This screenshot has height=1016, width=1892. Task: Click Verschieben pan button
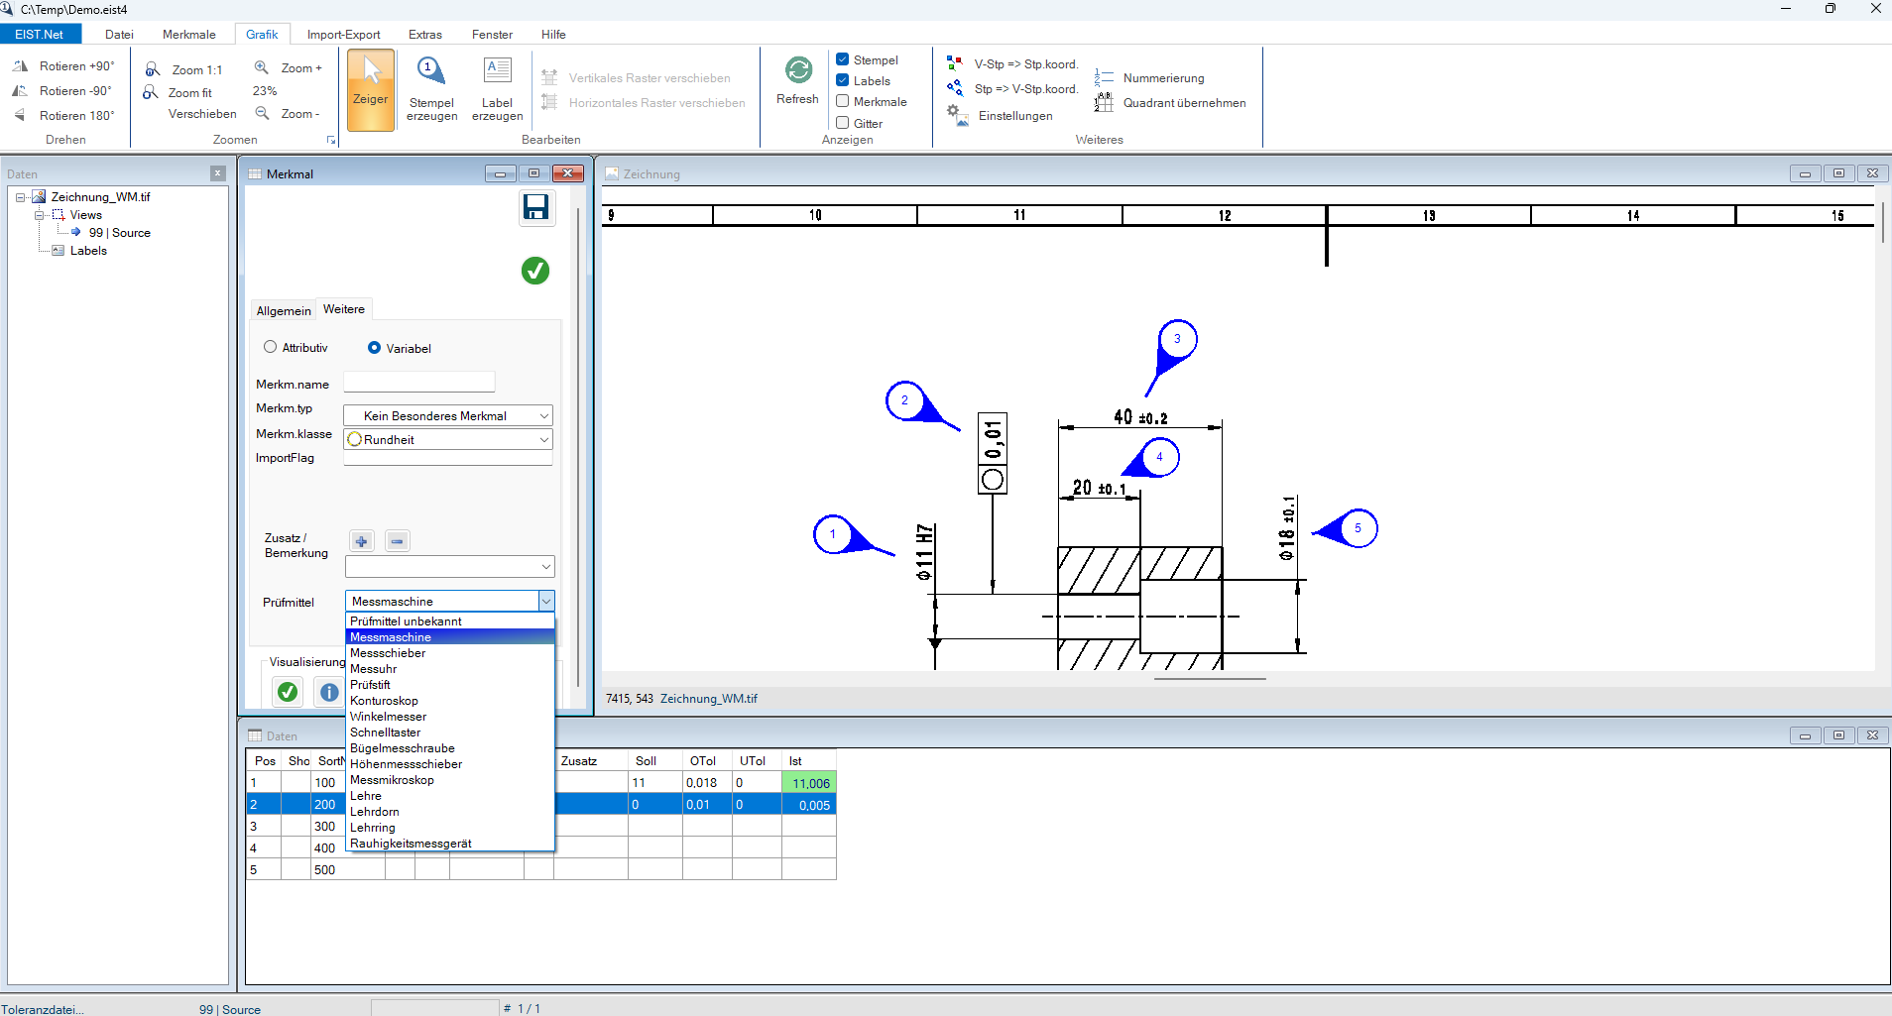click(x=202, y=114)
